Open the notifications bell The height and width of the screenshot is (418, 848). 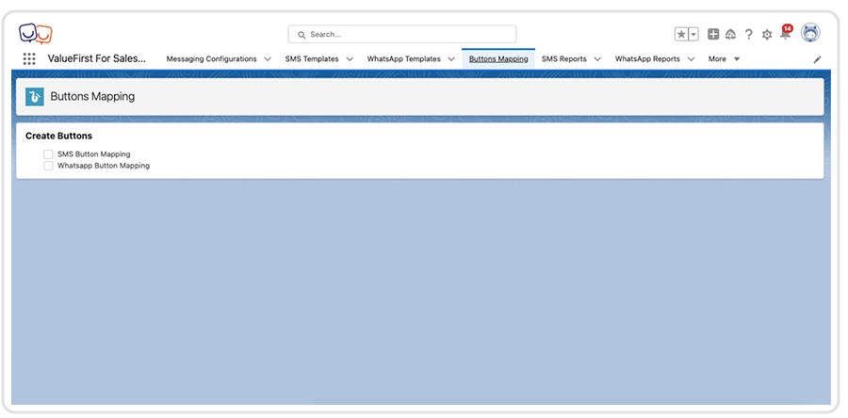point(785,34)
